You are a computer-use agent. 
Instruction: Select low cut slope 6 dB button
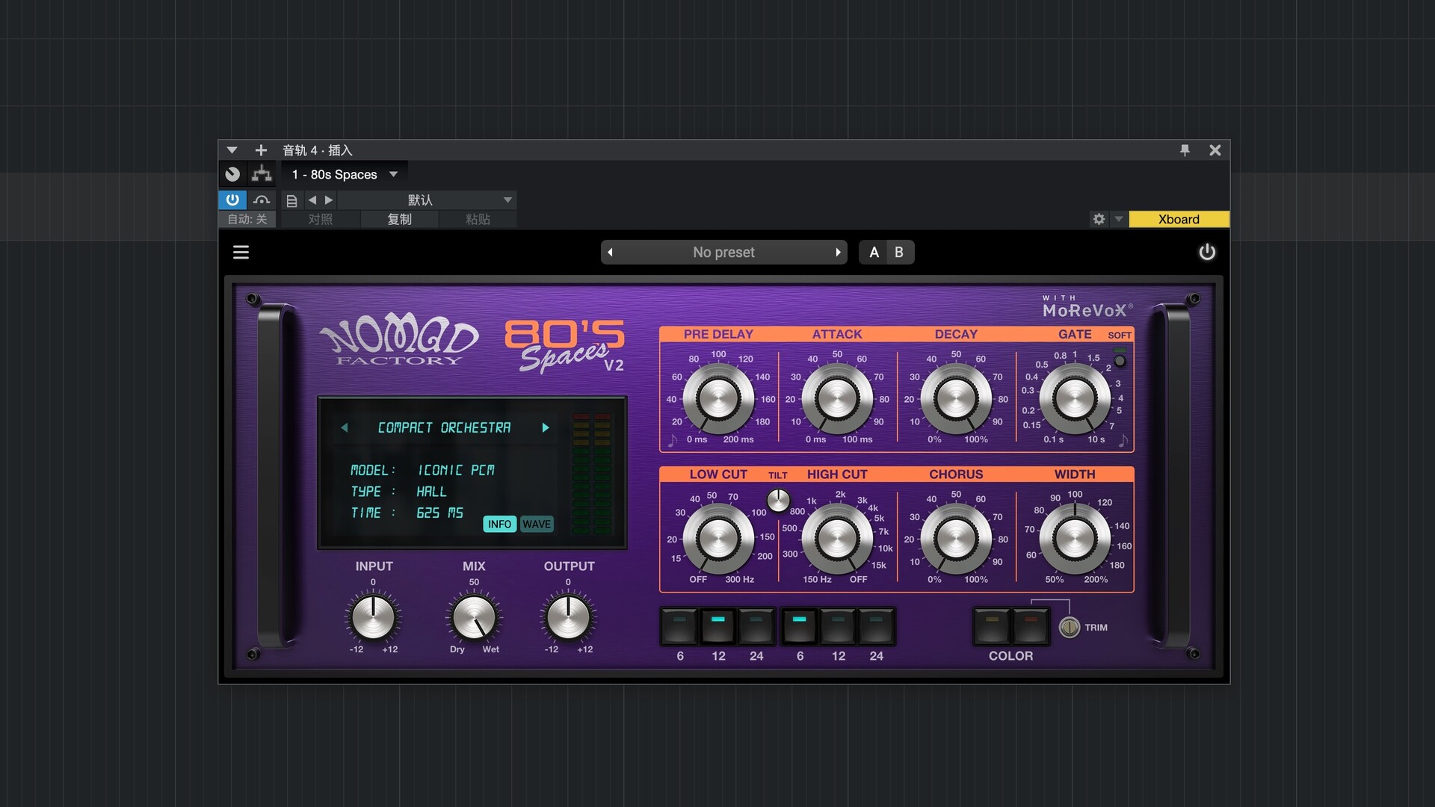pyautogui.click(x=679, y=626)
